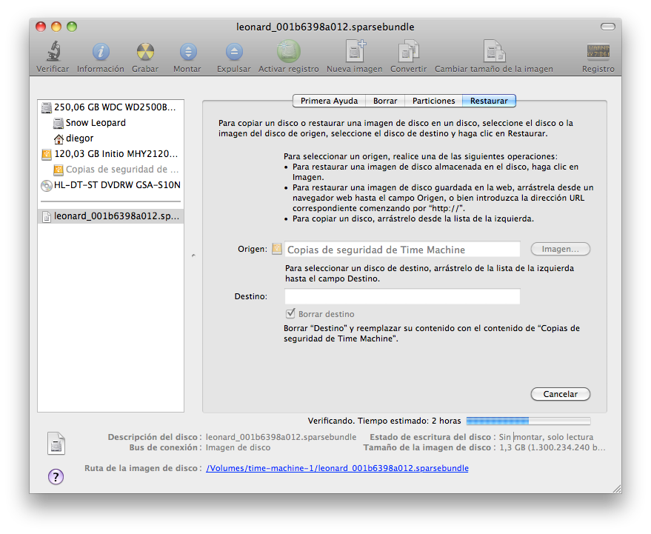Open the Particiones tab

tap(433, 101)
